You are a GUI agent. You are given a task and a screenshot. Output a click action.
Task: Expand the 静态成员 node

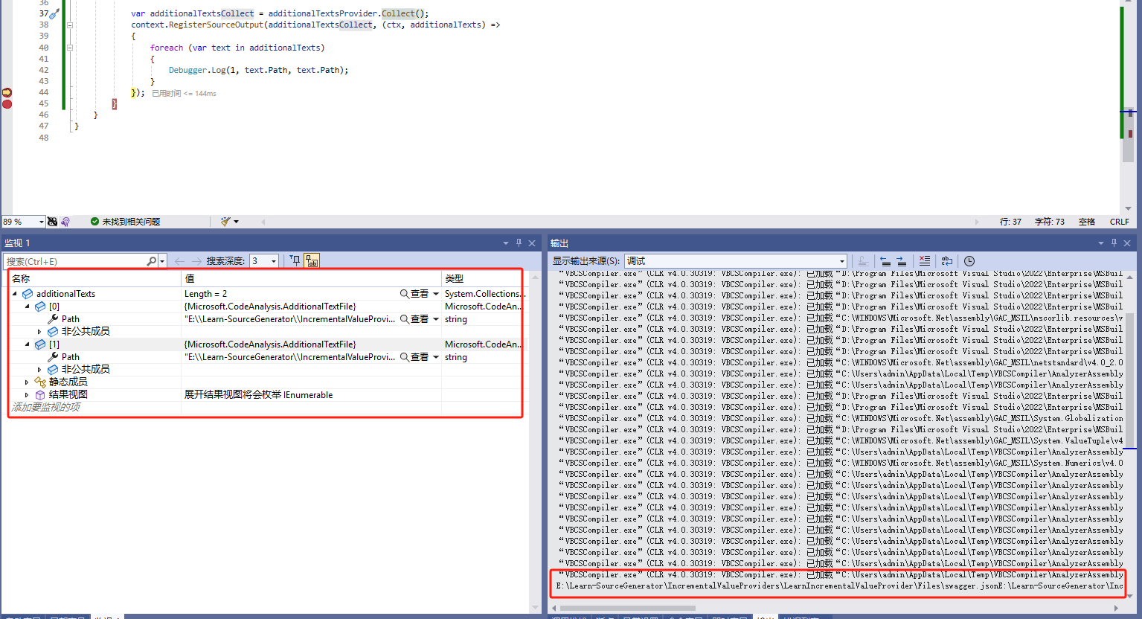click(28, 382)
